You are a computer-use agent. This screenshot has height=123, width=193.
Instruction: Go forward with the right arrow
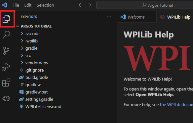(89, 5)
